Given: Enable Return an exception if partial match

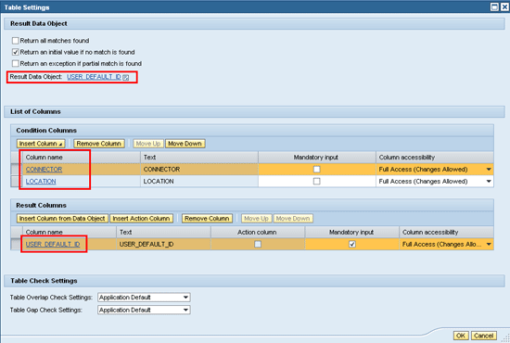Looking at the screenshot, I should 15,63.
